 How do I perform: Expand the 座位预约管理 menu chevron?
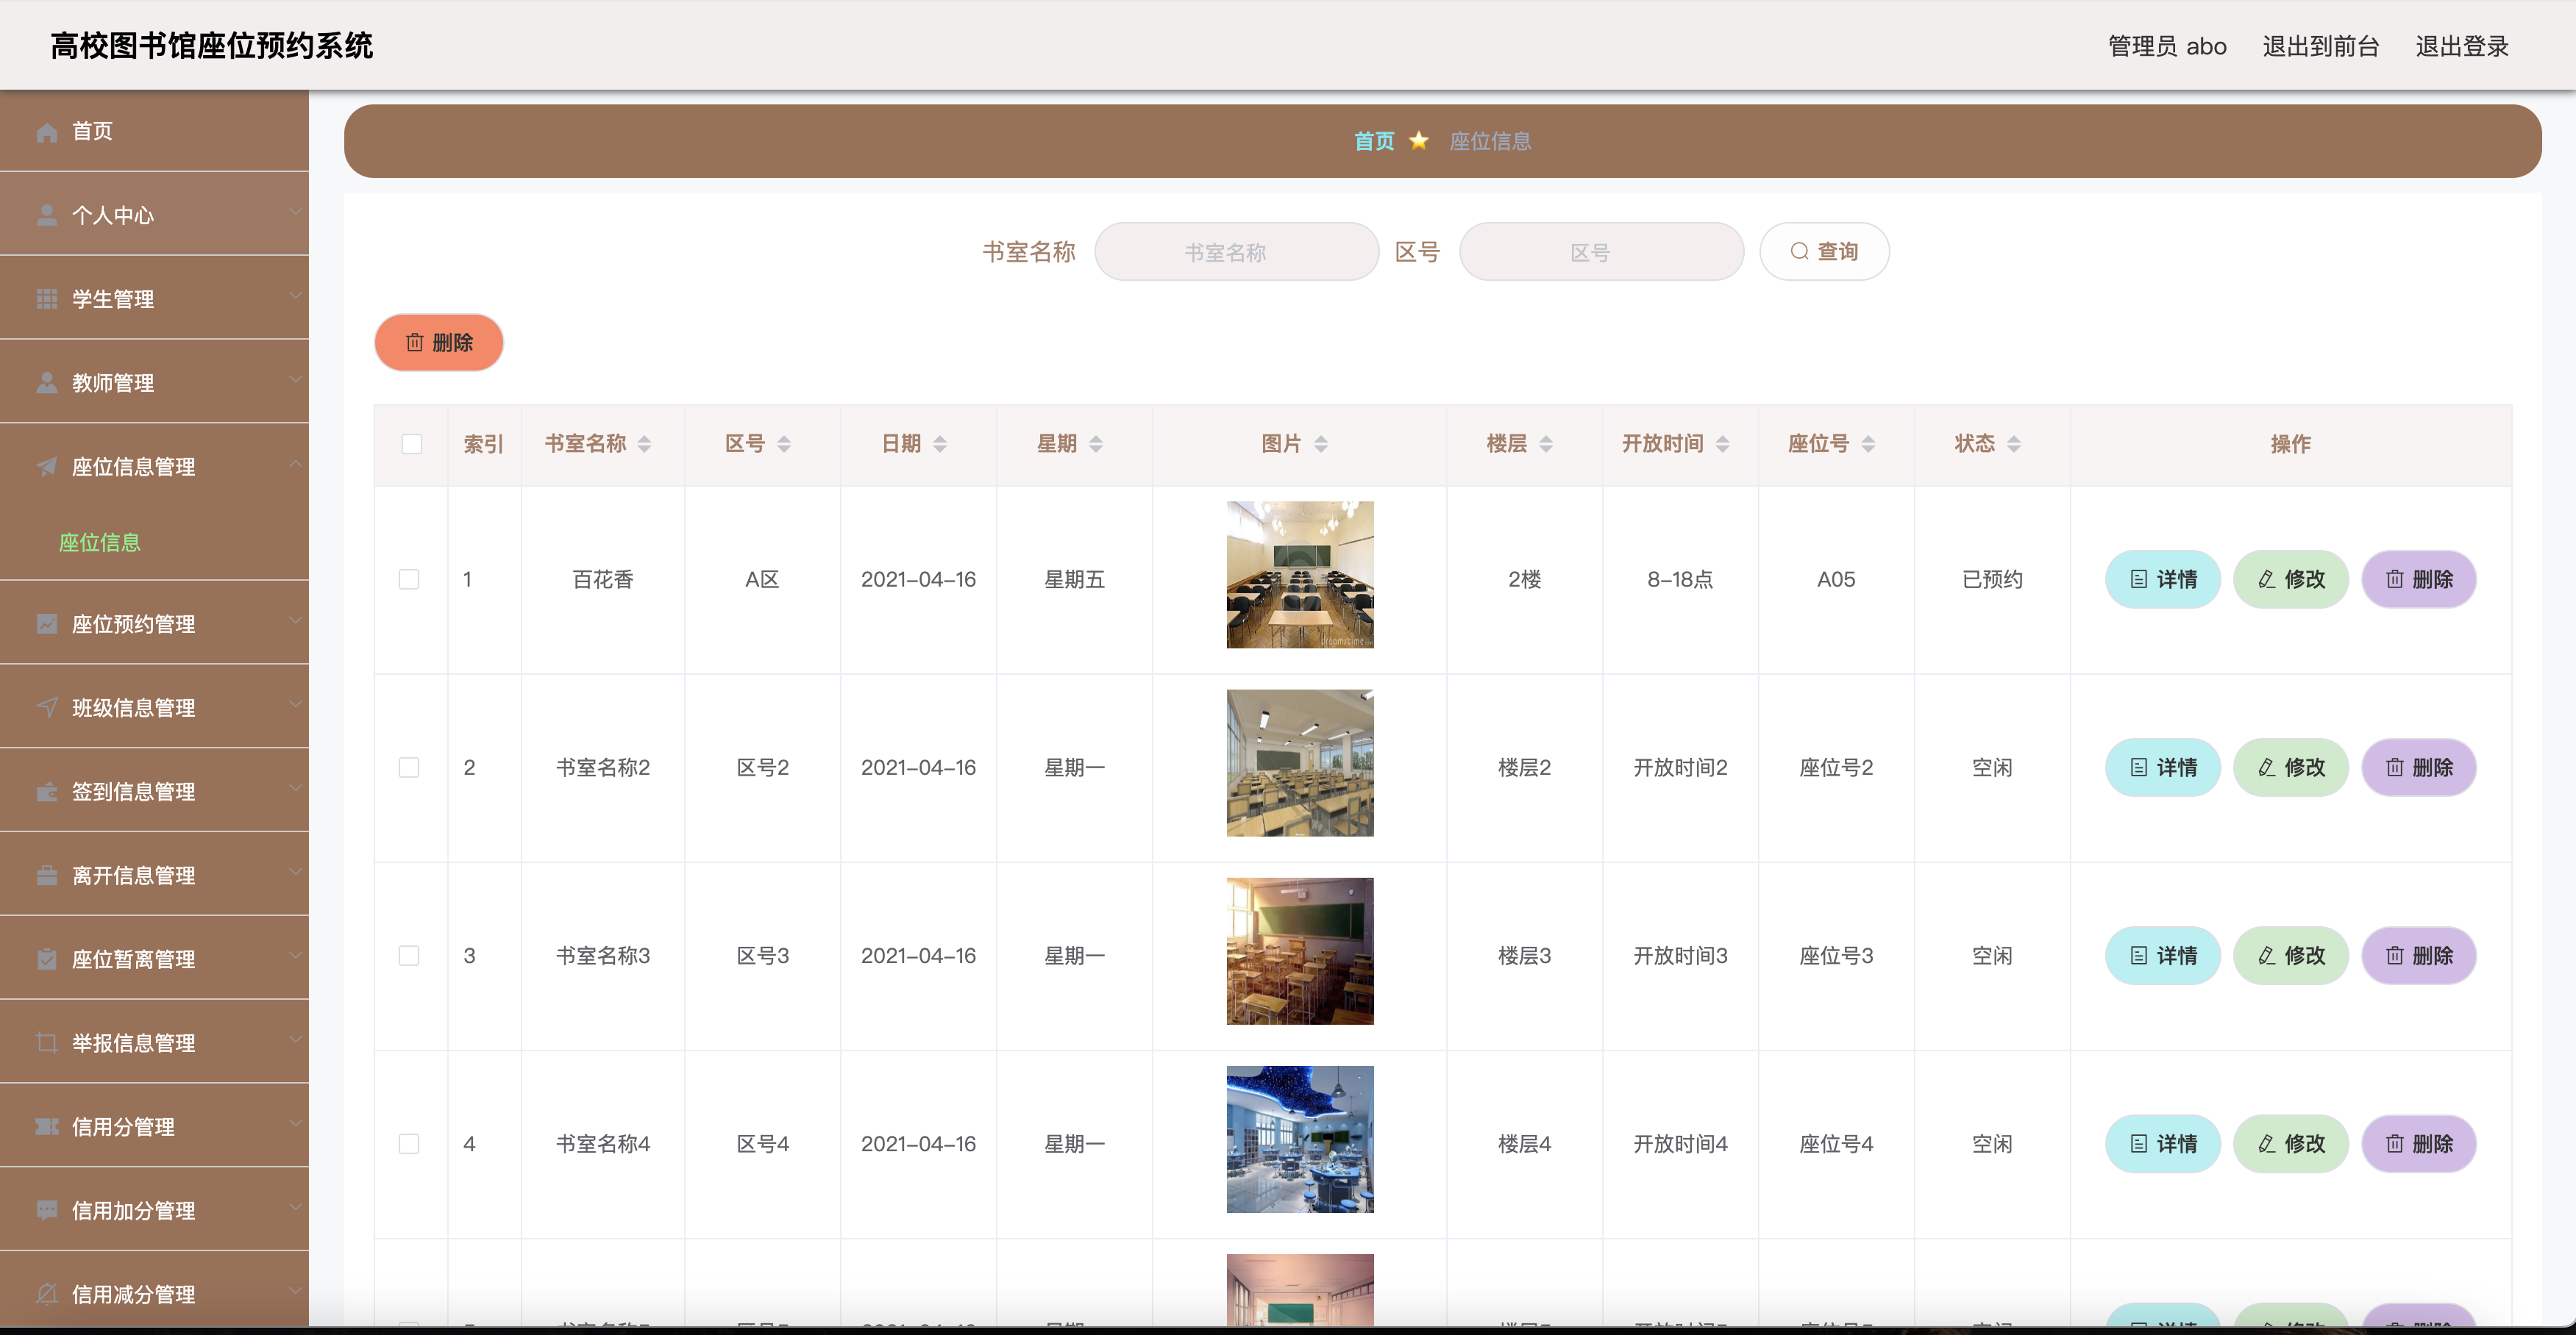295,620
